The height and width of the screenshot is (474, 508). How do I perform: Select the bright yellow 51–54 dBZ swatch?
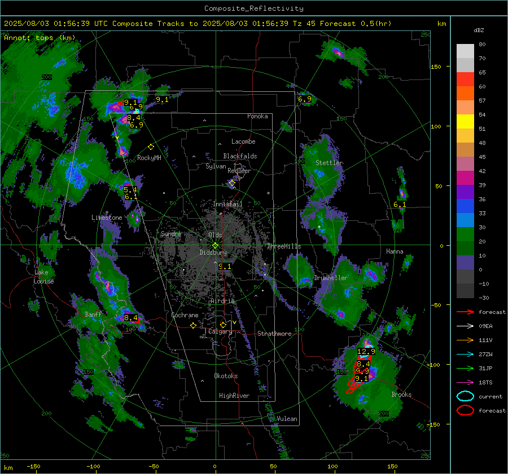[465, 122]
